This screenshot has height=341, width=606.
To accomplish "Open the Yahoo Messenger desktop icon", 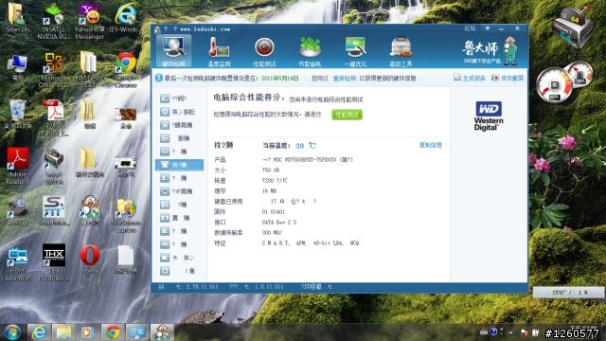I will click(x=89, y=21).
